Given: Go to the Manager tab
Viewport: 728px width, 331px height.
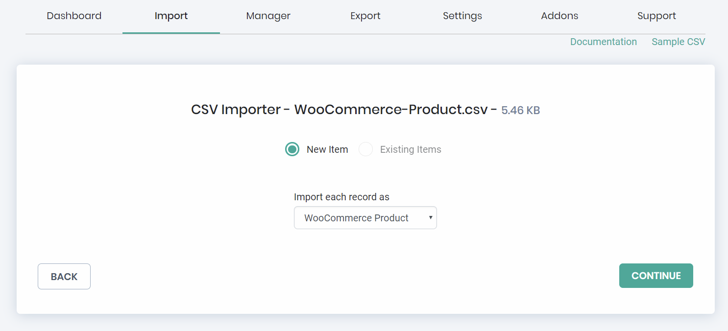Looking at the screenshot, I should point(268,16).
